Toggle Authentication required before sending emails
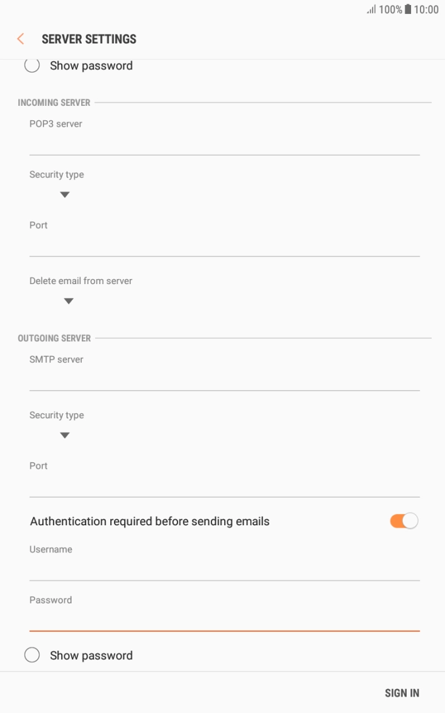This screenshot has width=445, height=713. [x=403, y=522]
